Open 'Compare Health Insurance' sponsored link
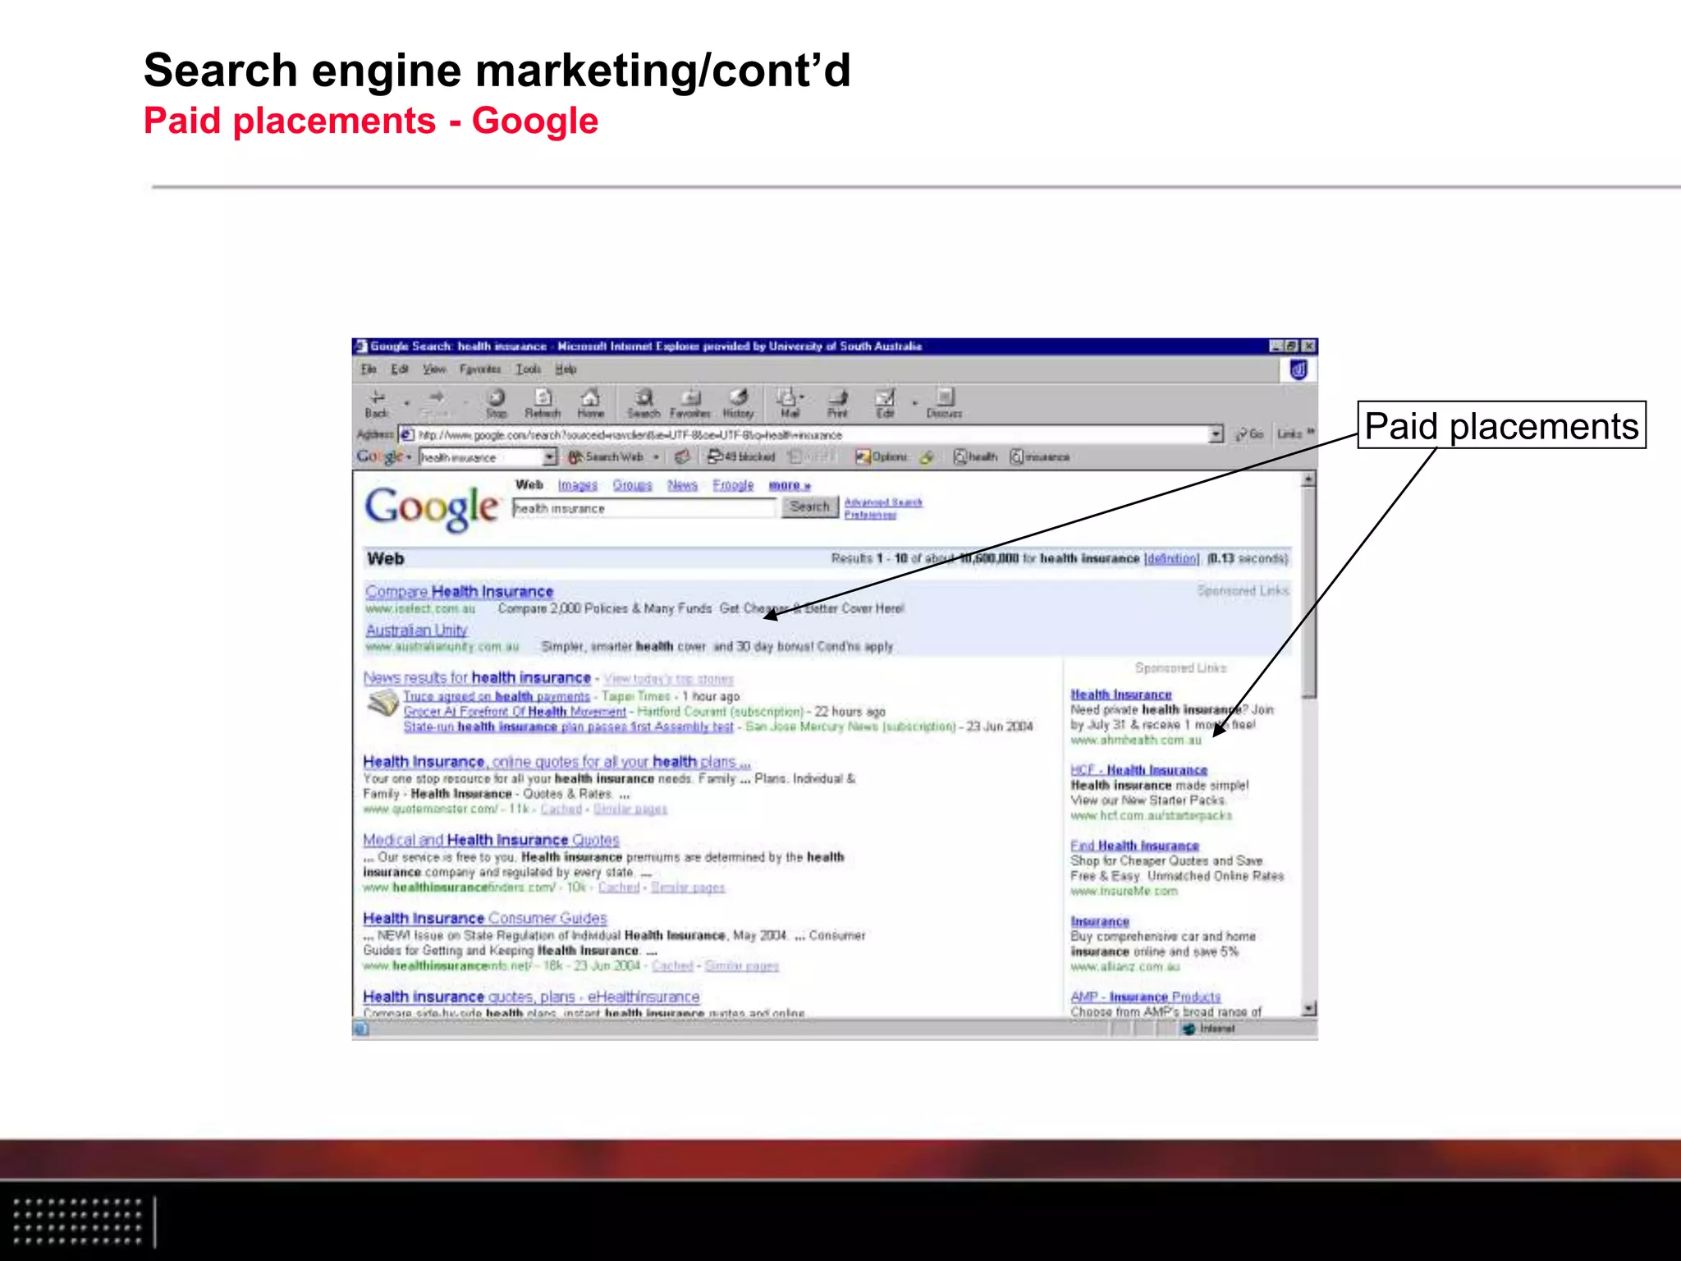Screen dimensions: 1681x1261 click(460, 591)
